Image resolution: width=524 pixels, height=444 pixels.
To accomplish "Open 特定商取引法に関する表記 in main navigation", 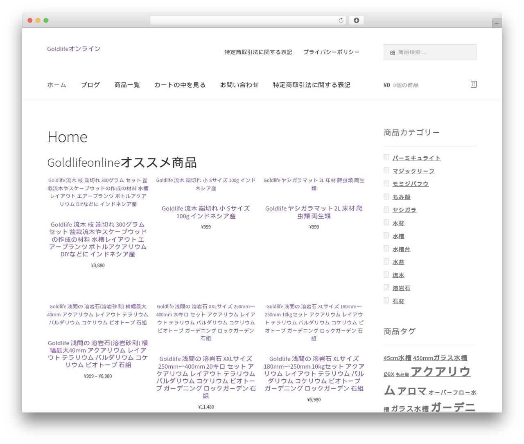I will (x=312, y=85).
